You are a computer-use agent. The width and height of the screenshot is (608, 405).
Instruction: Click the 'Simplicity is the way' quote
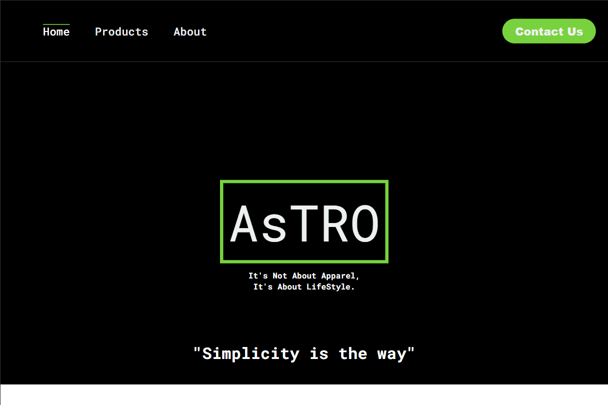[304, 353]
